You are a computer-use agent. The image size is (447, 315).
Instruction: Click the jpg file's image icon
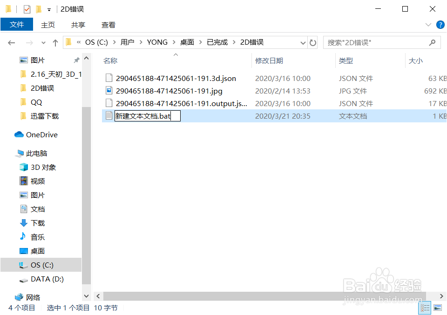click(109, 91)
